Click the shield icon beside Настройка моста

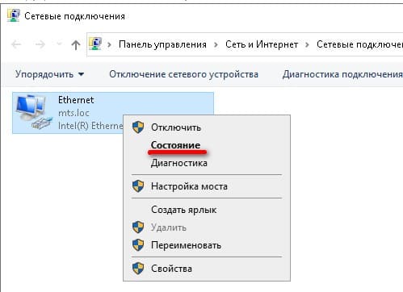[x=138, y=186]
